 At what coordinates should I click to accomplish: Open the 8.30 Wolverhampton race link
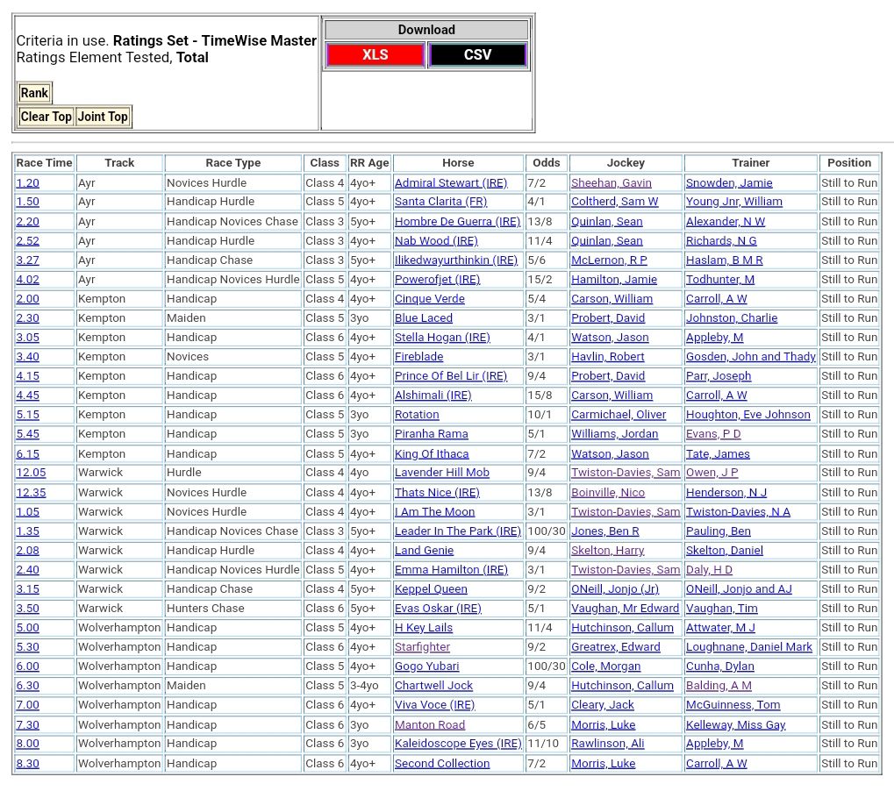[x=27, y=764]
